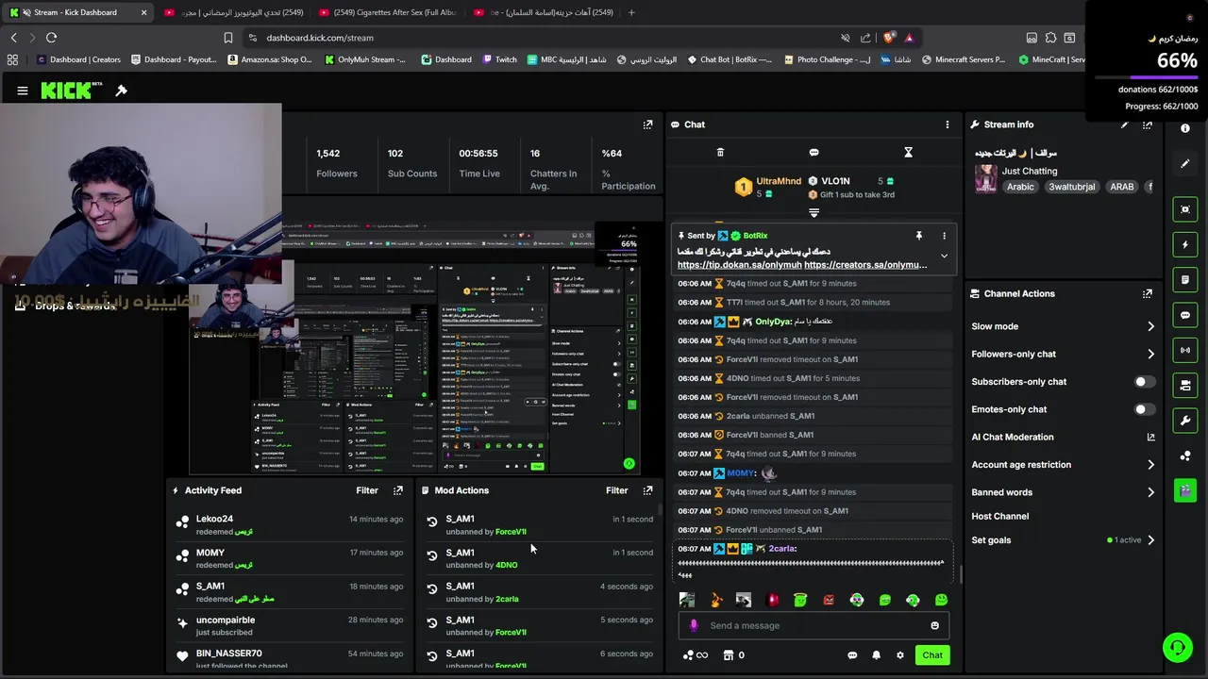Switch to the Cigarettes After Sex tab
The image size is (1208, 679).
click(x=389, y=12)
